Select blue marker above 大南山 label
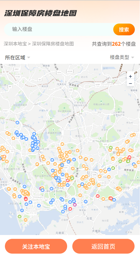 point(22,210)
